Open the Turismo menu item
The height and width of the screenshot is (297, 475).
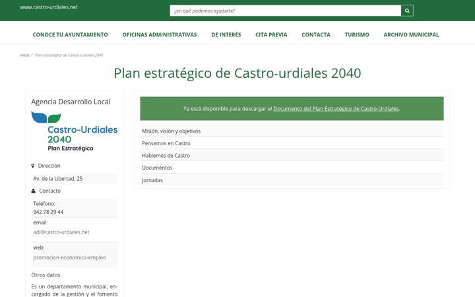tap(357, 34)
